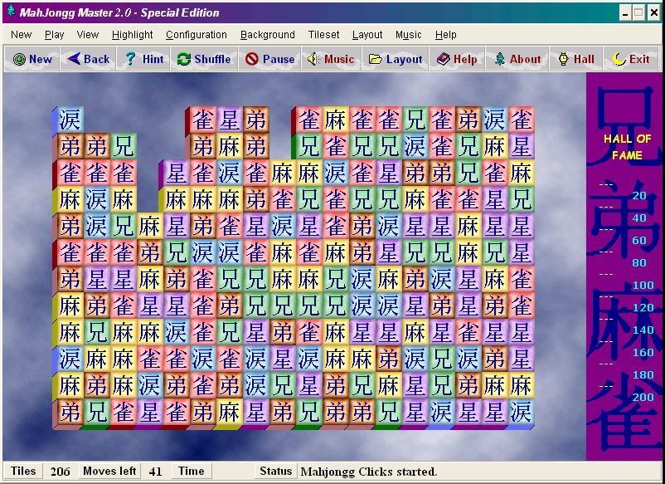Select the 雀 tile at the board's top-right corner
Image resolution: width=665 pixels, height=484 pixels.
pos(522,120)
